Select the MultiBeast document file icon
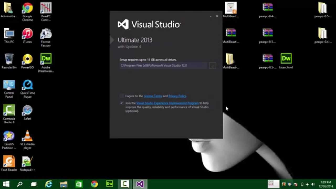This screenshot has height=189, width=336. tap(231, 10)
